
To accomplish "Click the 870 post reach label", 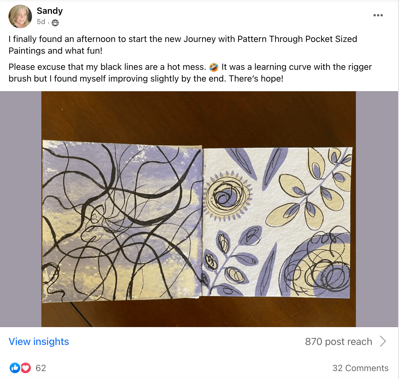I will click(338, 341).
